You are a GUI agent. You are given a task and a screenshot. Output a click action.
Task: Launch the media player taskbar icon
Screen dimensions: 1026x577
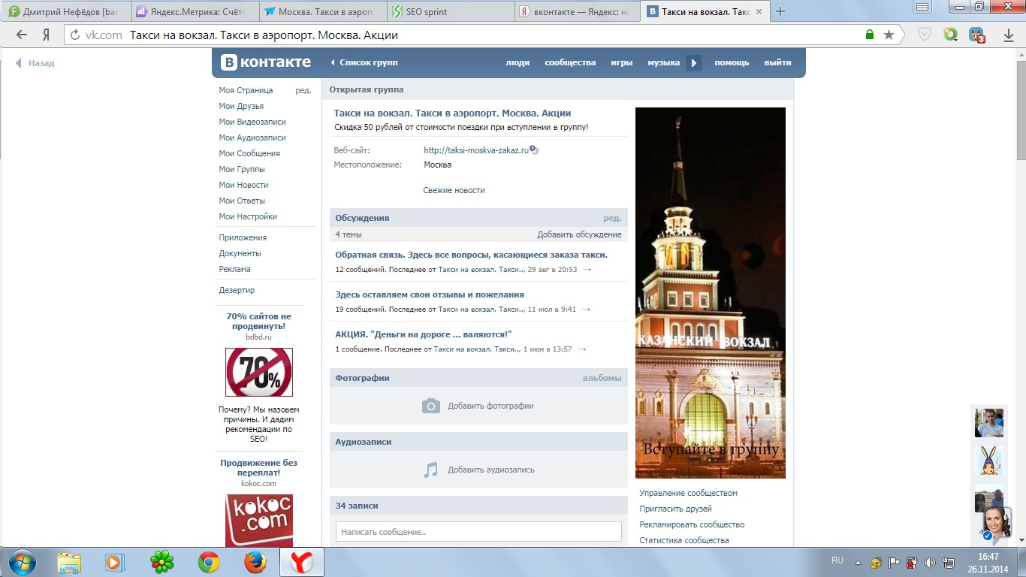[115, 562]
